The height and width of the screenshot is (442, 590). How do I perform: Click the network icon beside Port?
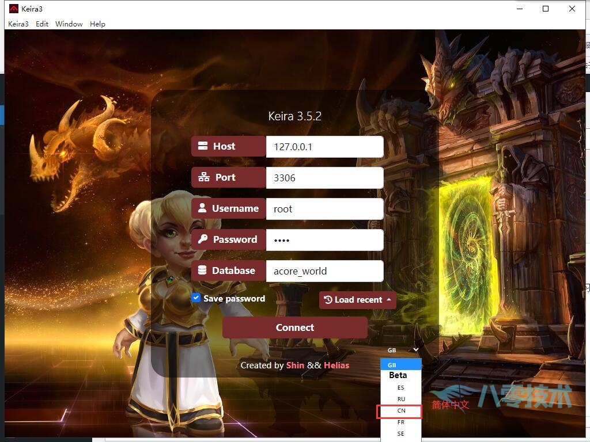point(204,177)
